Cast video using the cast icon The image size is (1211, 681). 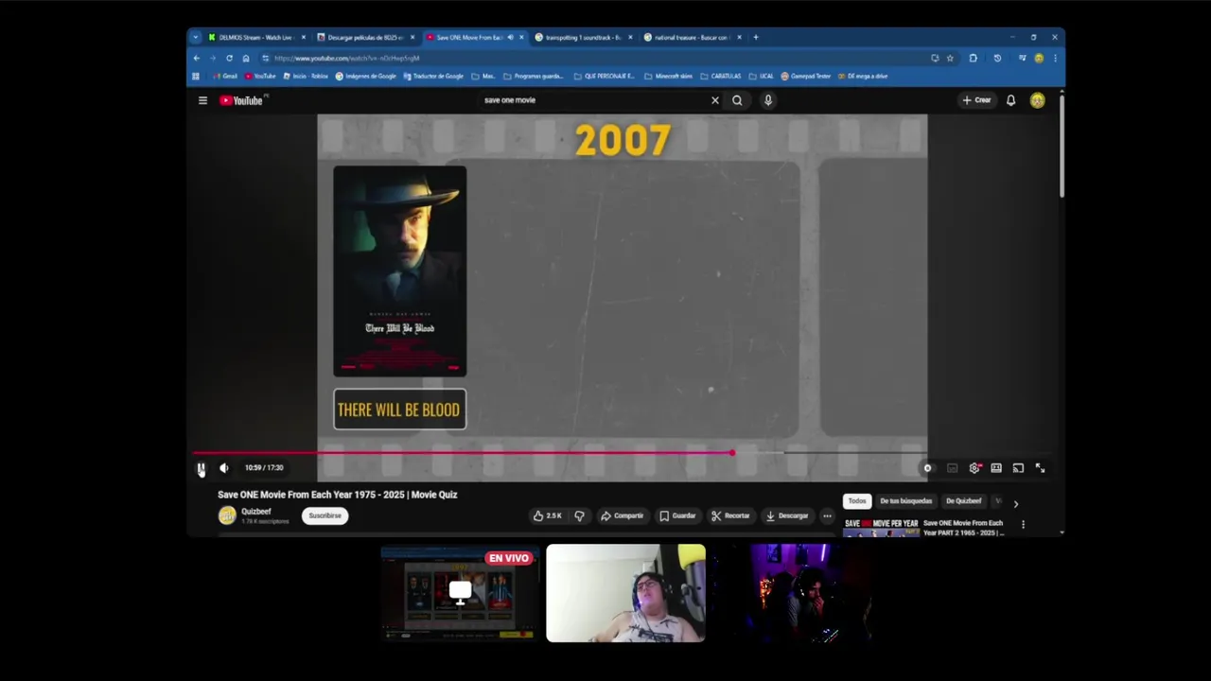point(1018,467)
